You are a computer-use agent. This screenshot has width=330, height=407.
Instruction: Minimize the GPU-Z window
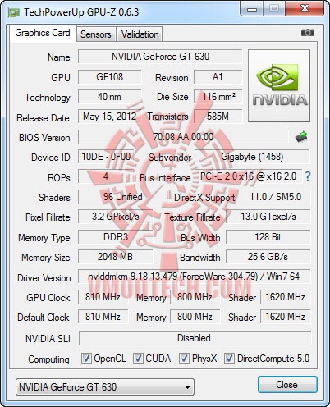tap(252, 9)
